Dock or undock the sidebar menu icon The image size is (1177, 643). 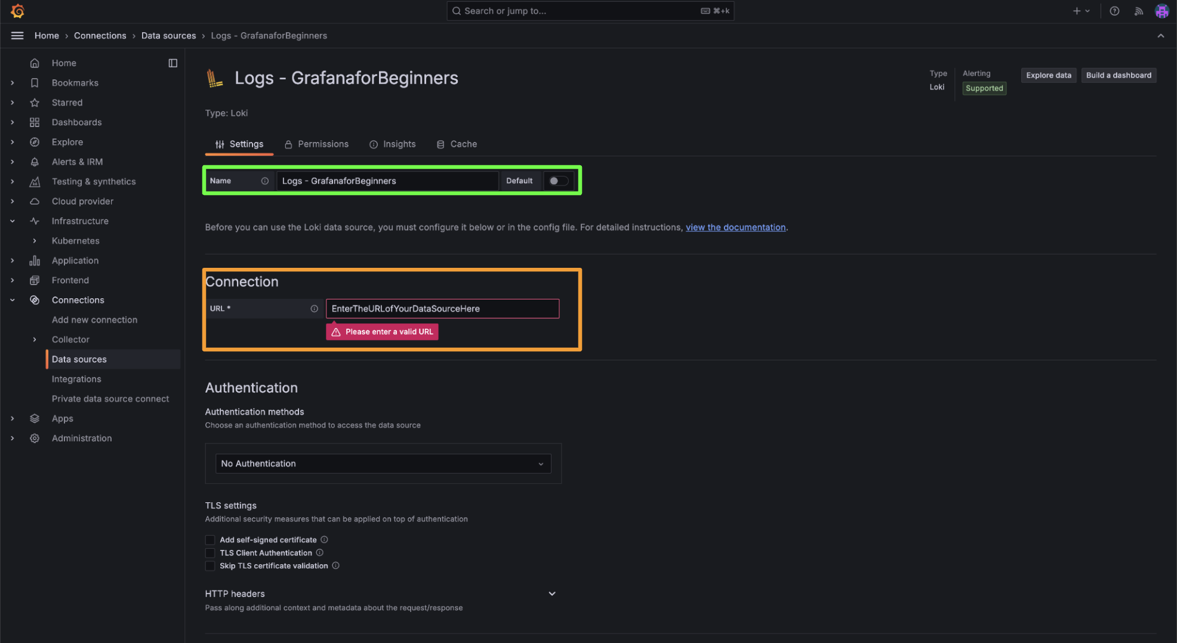(x=172, y=63)
